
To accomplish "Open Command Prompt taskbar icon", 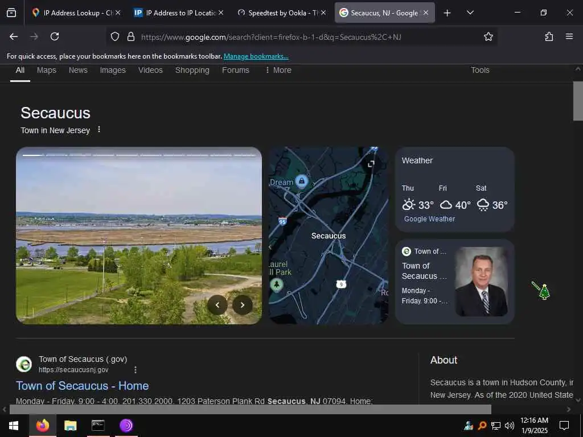I will tap(98, 426).
